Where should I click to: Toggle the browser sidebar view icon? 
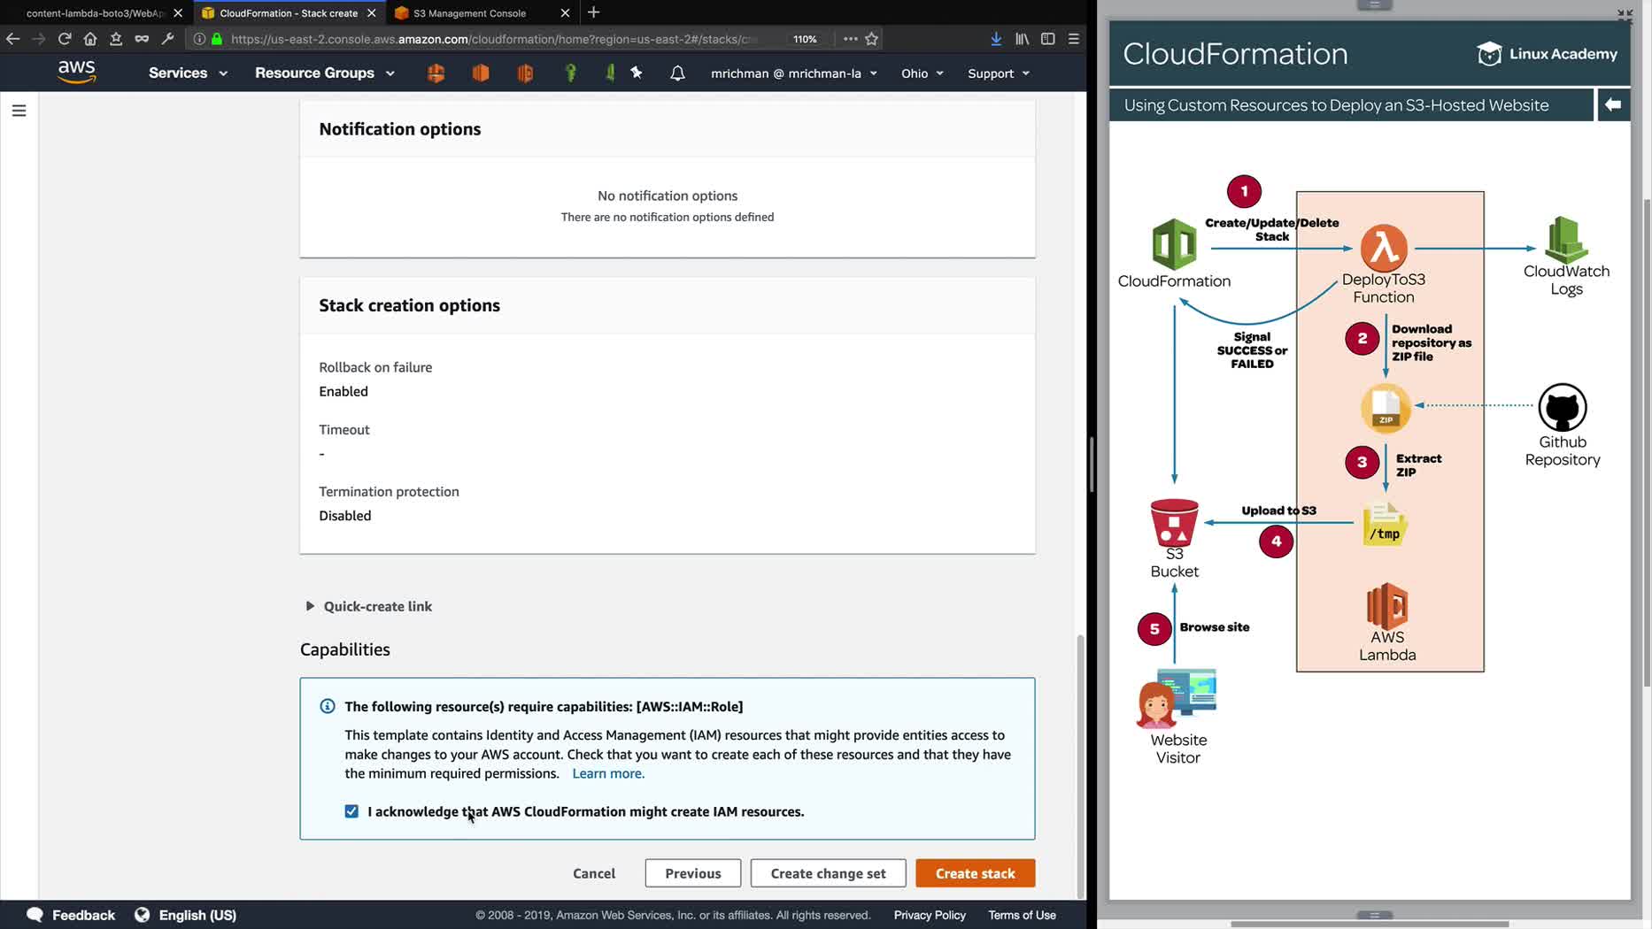1048,39
